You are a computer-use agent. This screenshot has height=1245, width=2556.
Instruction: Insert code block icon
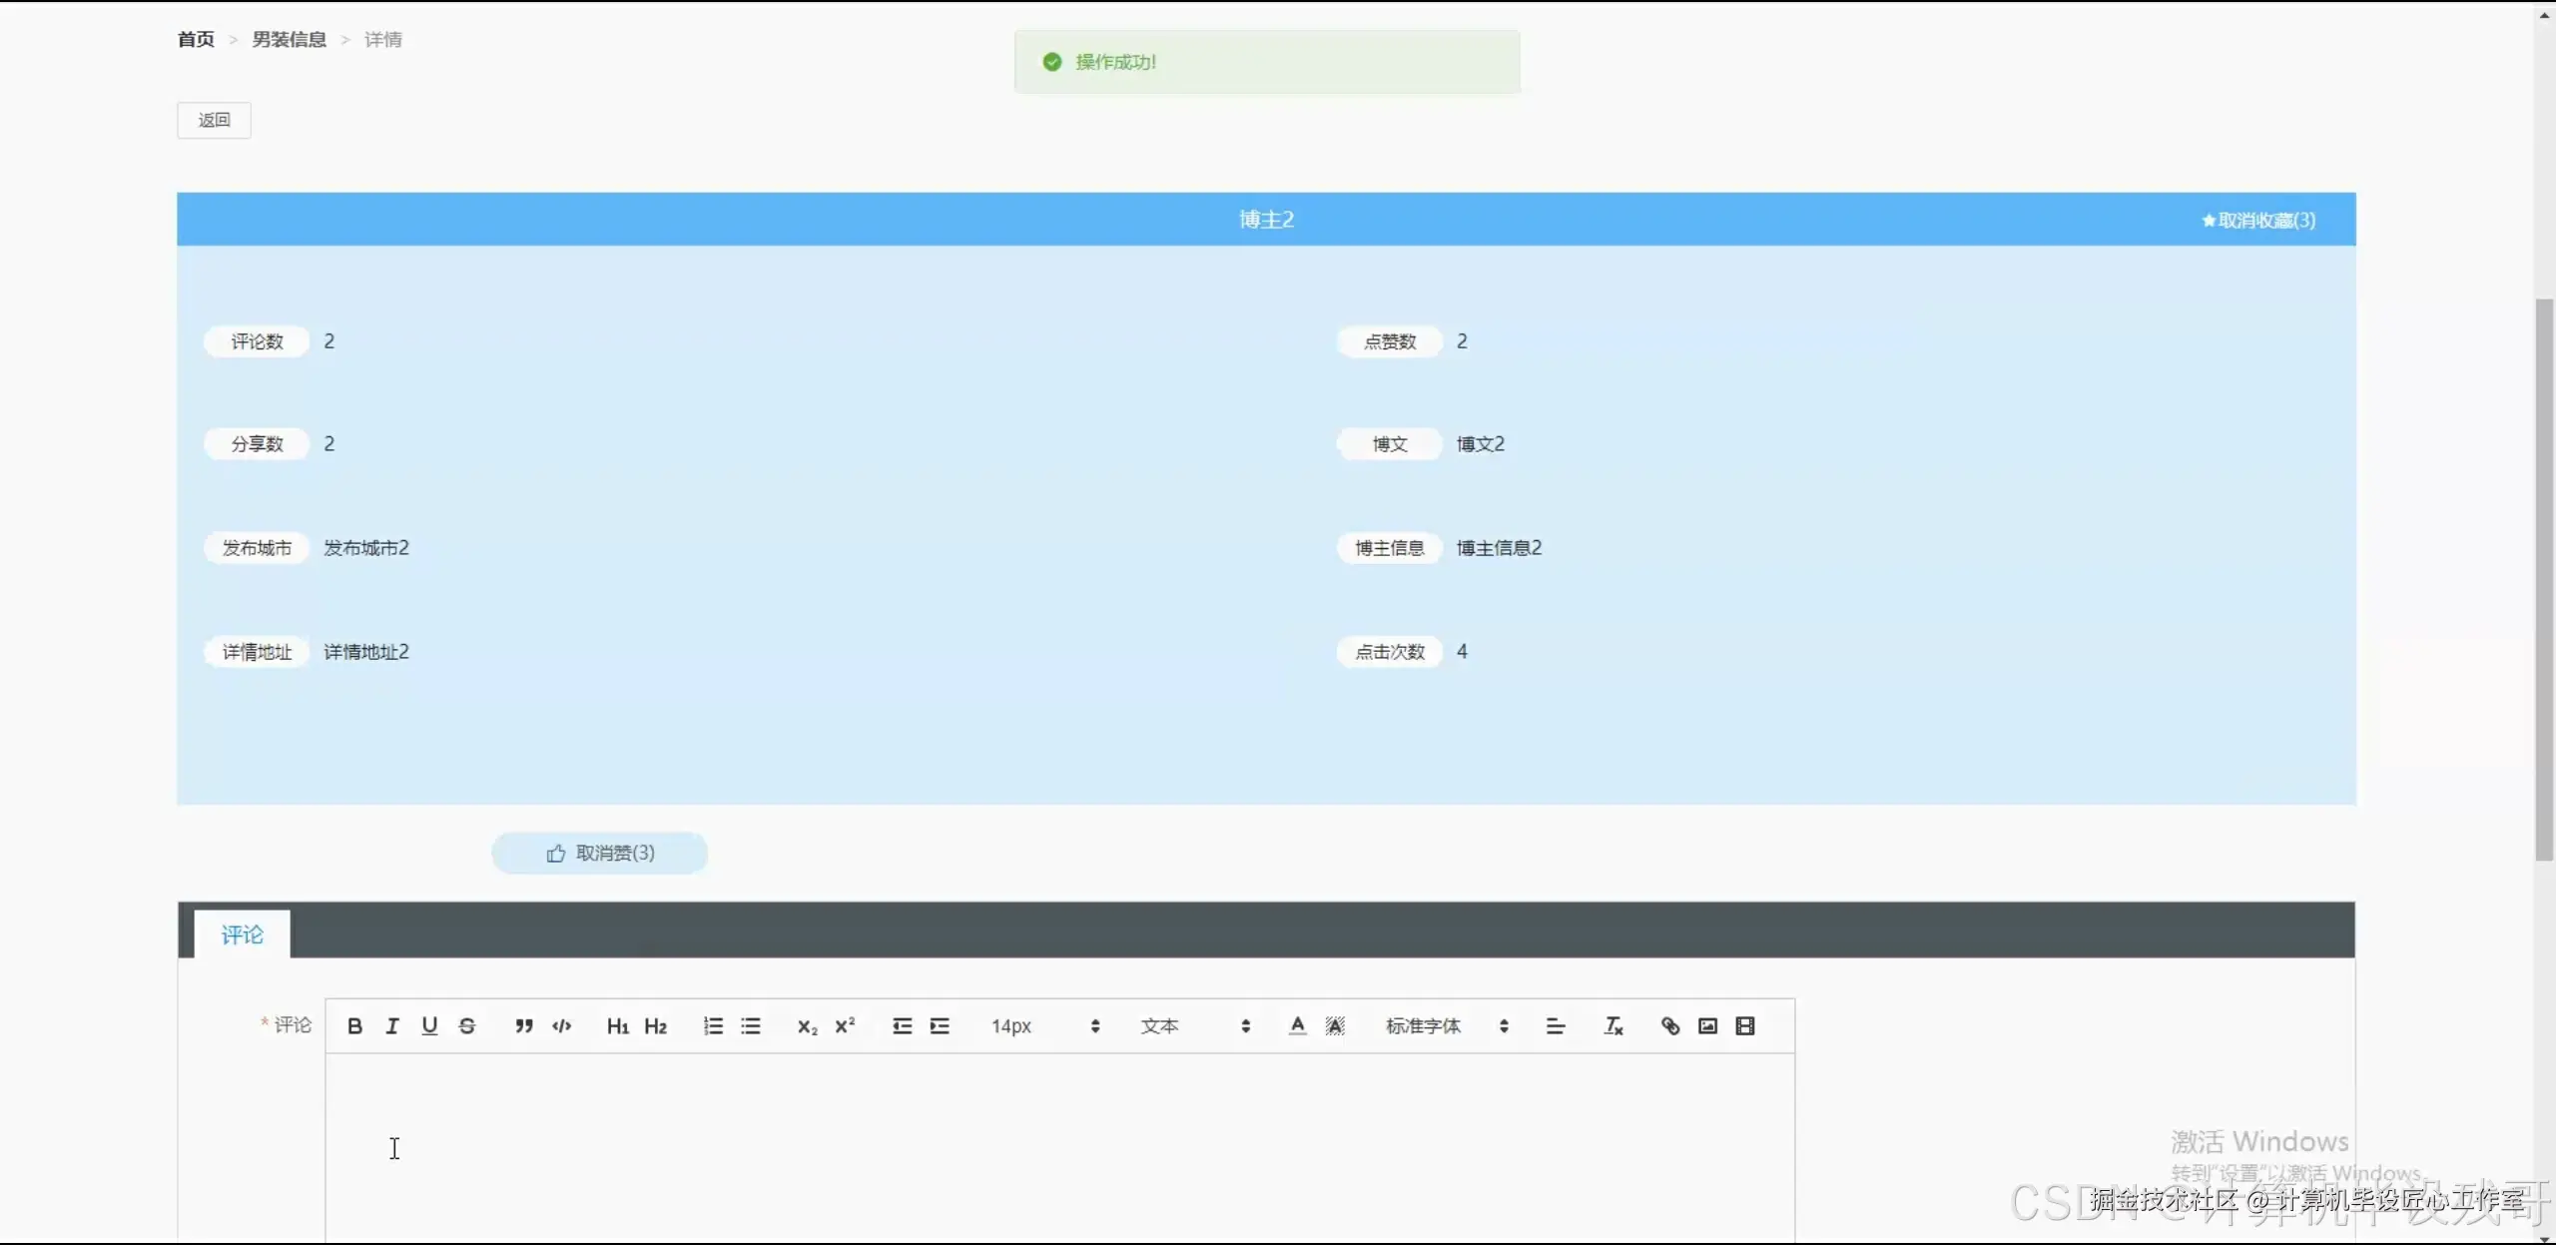point(561,1025)
